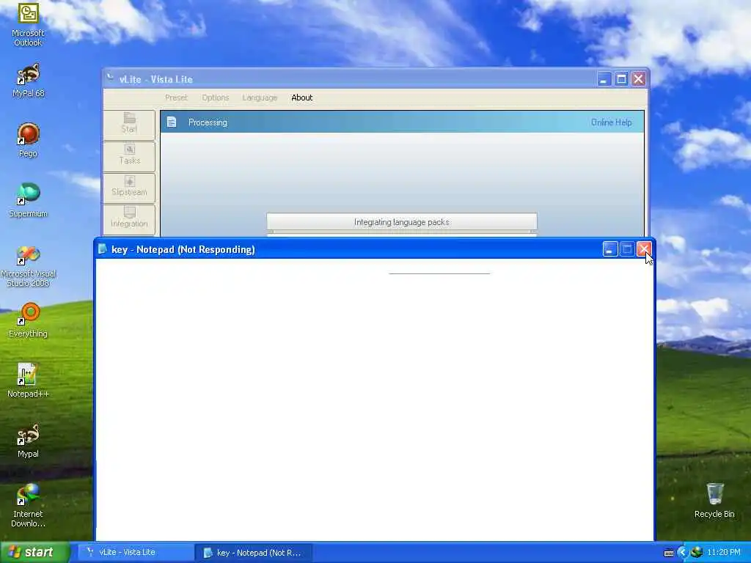Screen dimensions: 751x563
Task: Click the Tasks page button in vLite
Action: tap(129, 156)
